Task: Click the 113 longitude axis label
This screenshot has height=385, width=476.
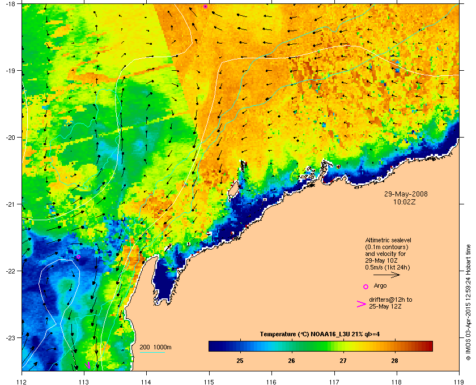Action: click(x=84, y=382)
